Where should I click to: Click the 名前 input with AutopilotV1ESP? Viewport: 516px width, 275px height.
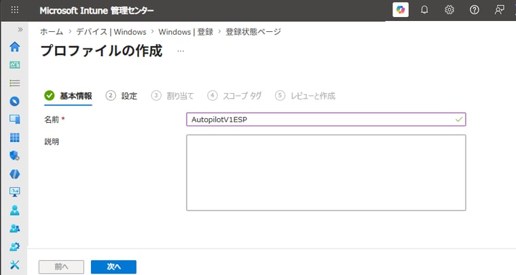pyautogui.click(x=326, y=120)
